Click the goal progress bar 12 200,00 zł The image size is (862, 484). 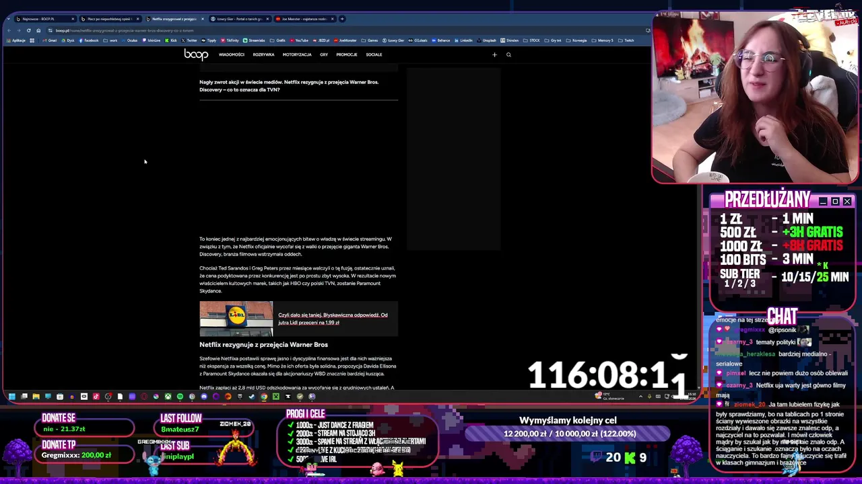pyautogui.click(x=568, y=434)
